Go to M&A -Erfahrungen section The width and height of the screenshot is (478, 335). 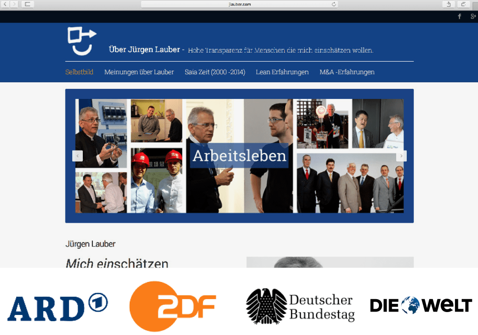(x=347, y=72)
